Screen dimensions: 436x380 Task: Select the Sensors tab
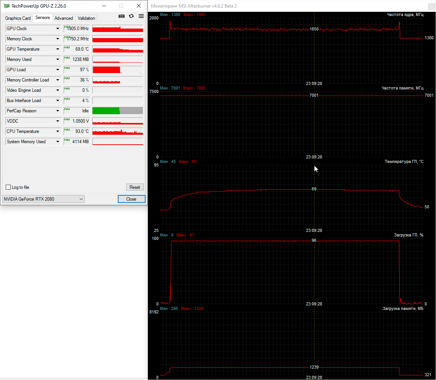[x=43, y=18]
